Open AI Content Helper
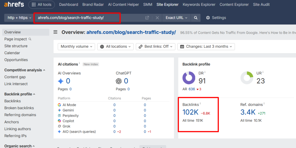The height and width of the screenshot is (148, 296). tap(123, 5)
